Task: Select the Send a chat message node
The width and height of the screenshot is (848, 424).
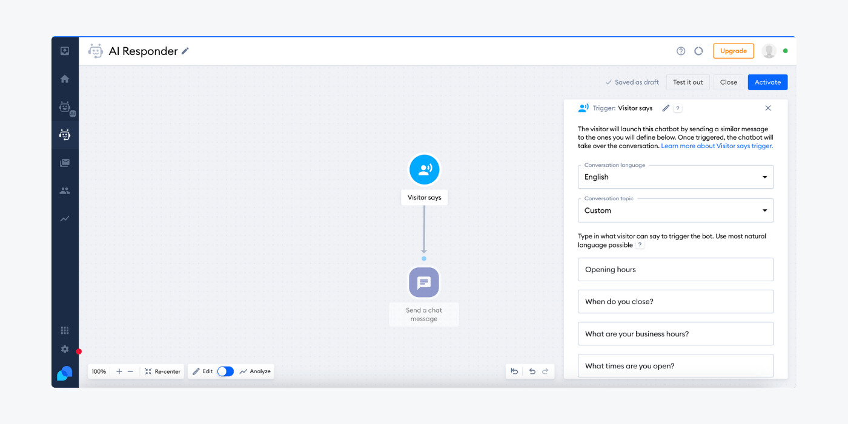Action: [x=424, y=282]
